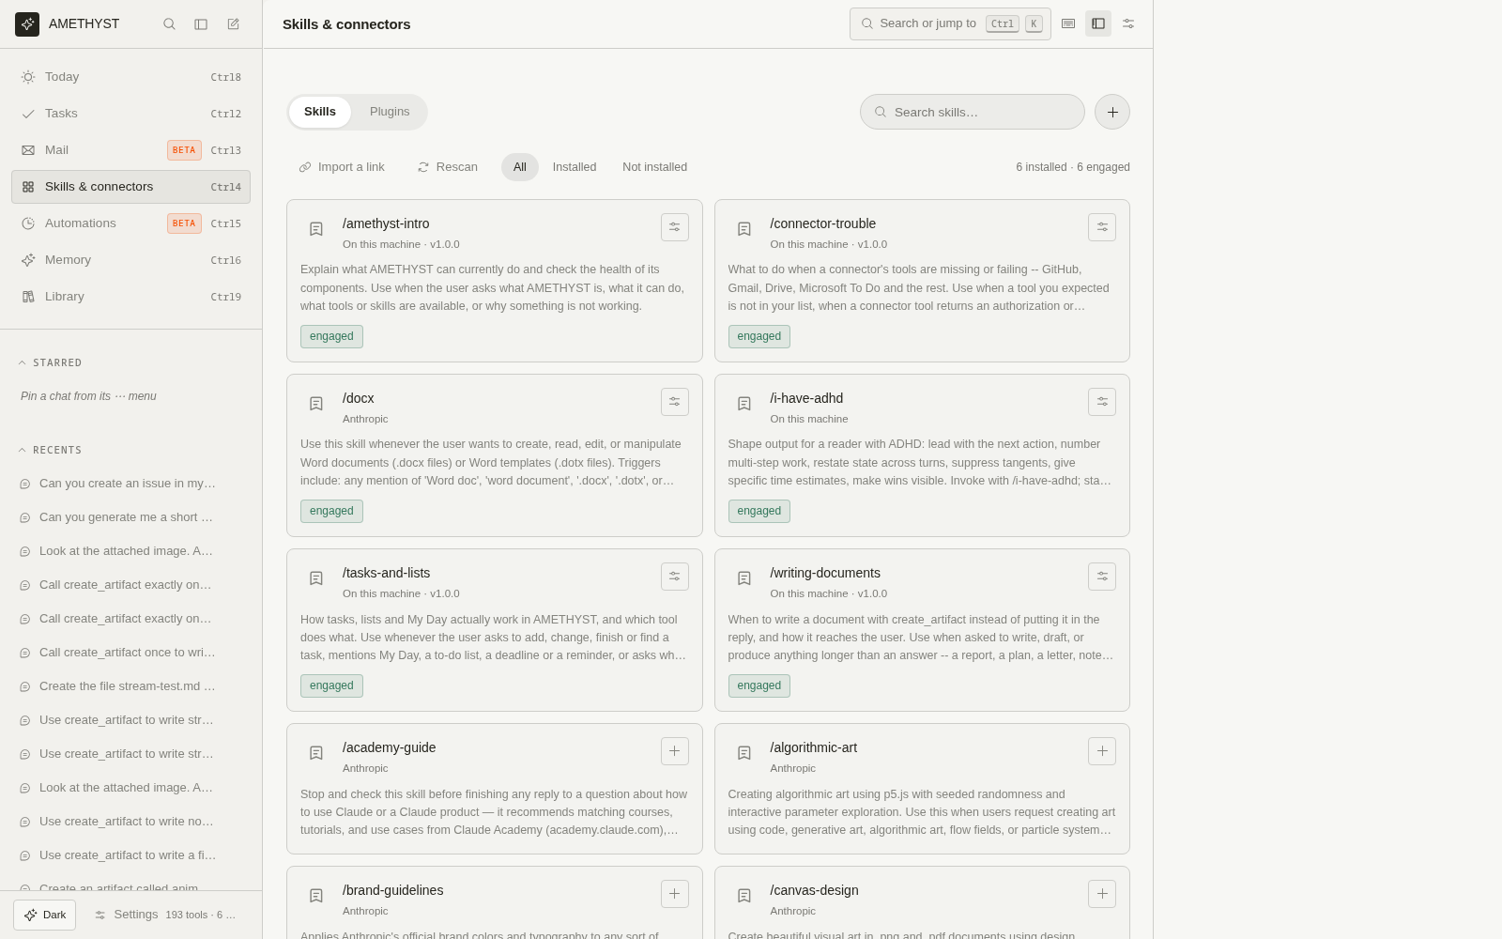Click the plus button beside Search skills

[x=1112, y=112]
